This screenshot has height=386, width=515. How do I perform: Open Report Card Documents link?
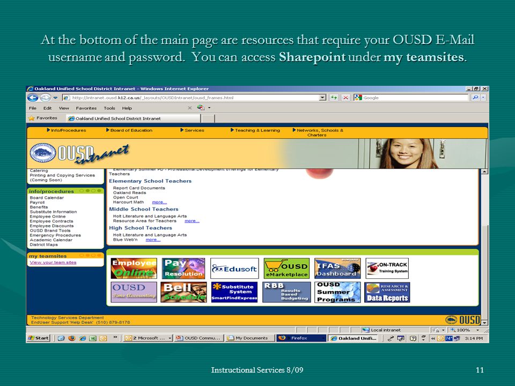pyautogui.click(x=139, y=188)
